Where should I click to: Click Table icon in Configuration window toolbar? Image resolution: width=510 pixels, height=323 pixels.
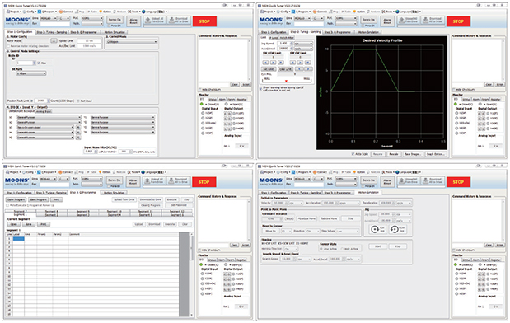[x=88, y=12]
